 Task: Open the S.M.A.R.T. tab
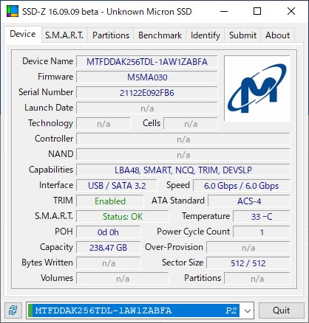pos(64,35)
